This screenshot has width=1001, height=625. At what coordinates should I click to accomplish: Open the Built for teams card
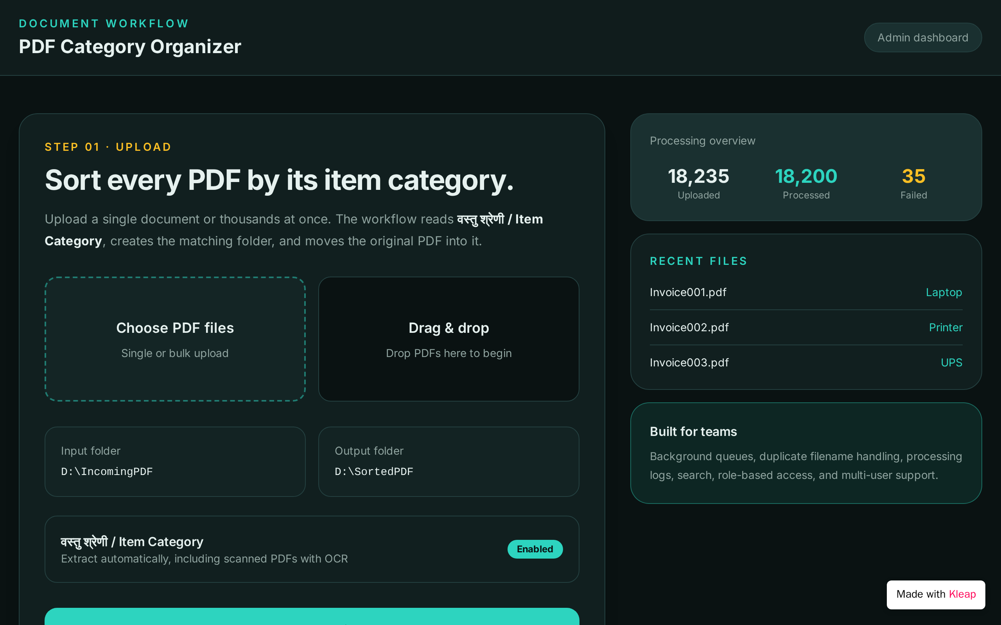[806, 453]
